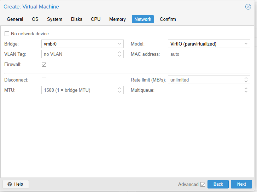Click the Multiqueue input field
Screen dimensions: 257x192
click(205, 90)
